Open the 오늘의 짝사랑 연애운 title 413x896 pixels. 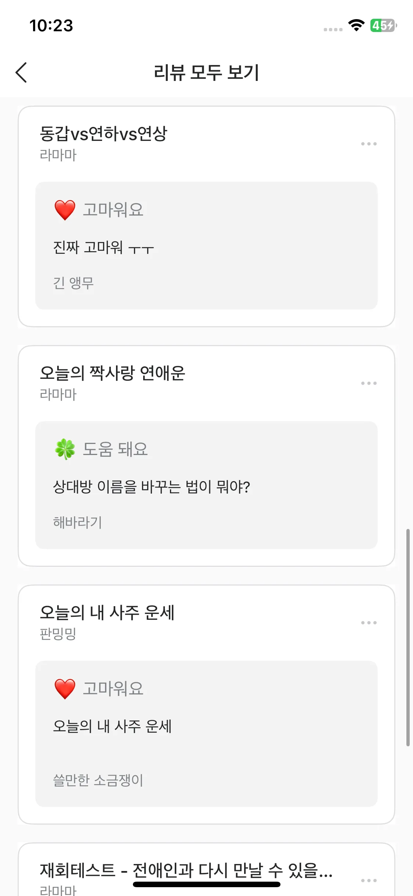pyautogui.click(x=112, y=373)
